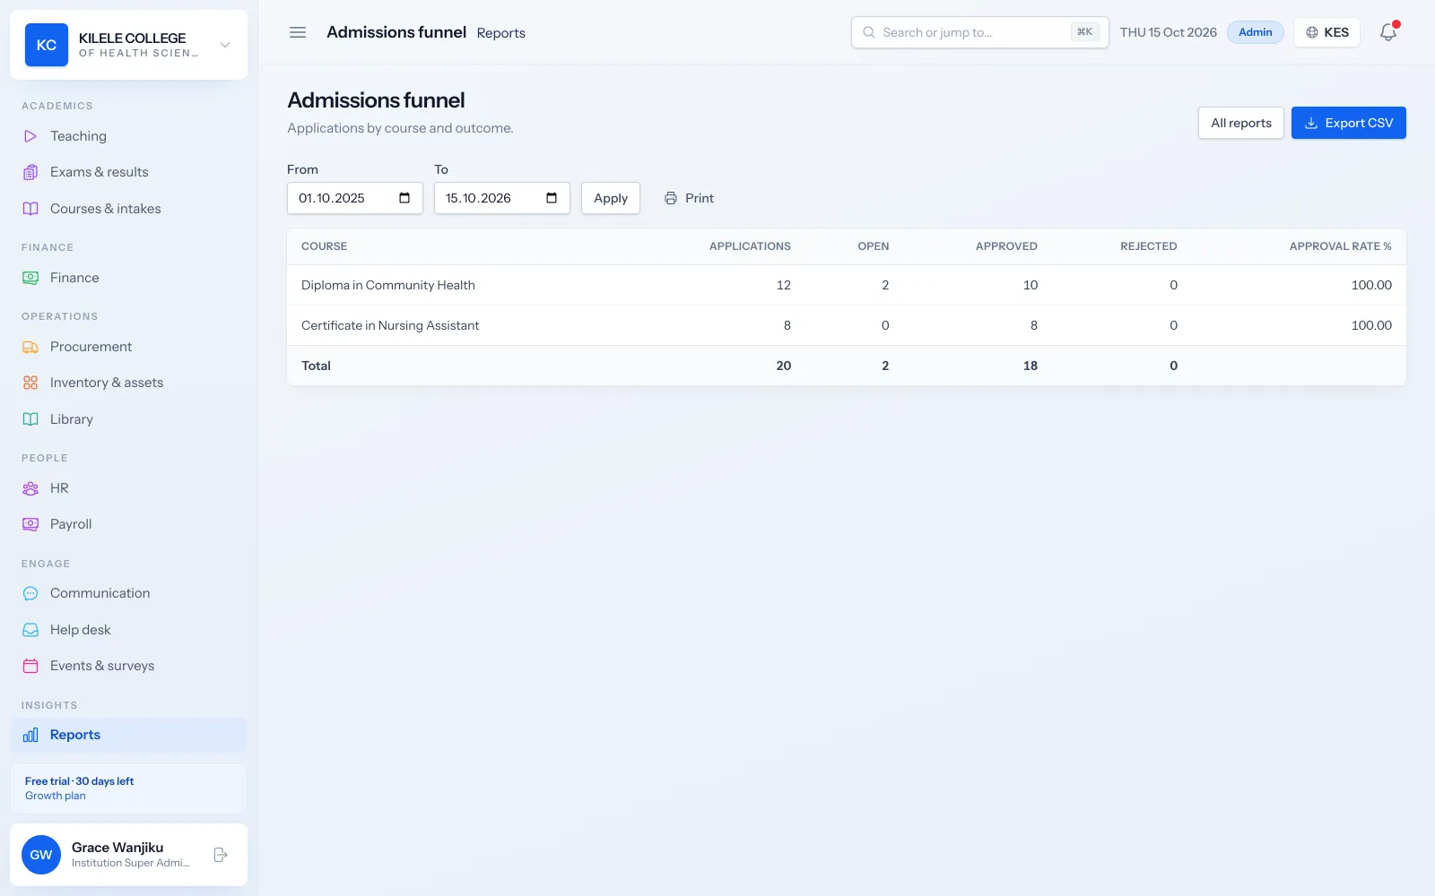
Task: Open the From date calendar picker
Action: [404, 198]
